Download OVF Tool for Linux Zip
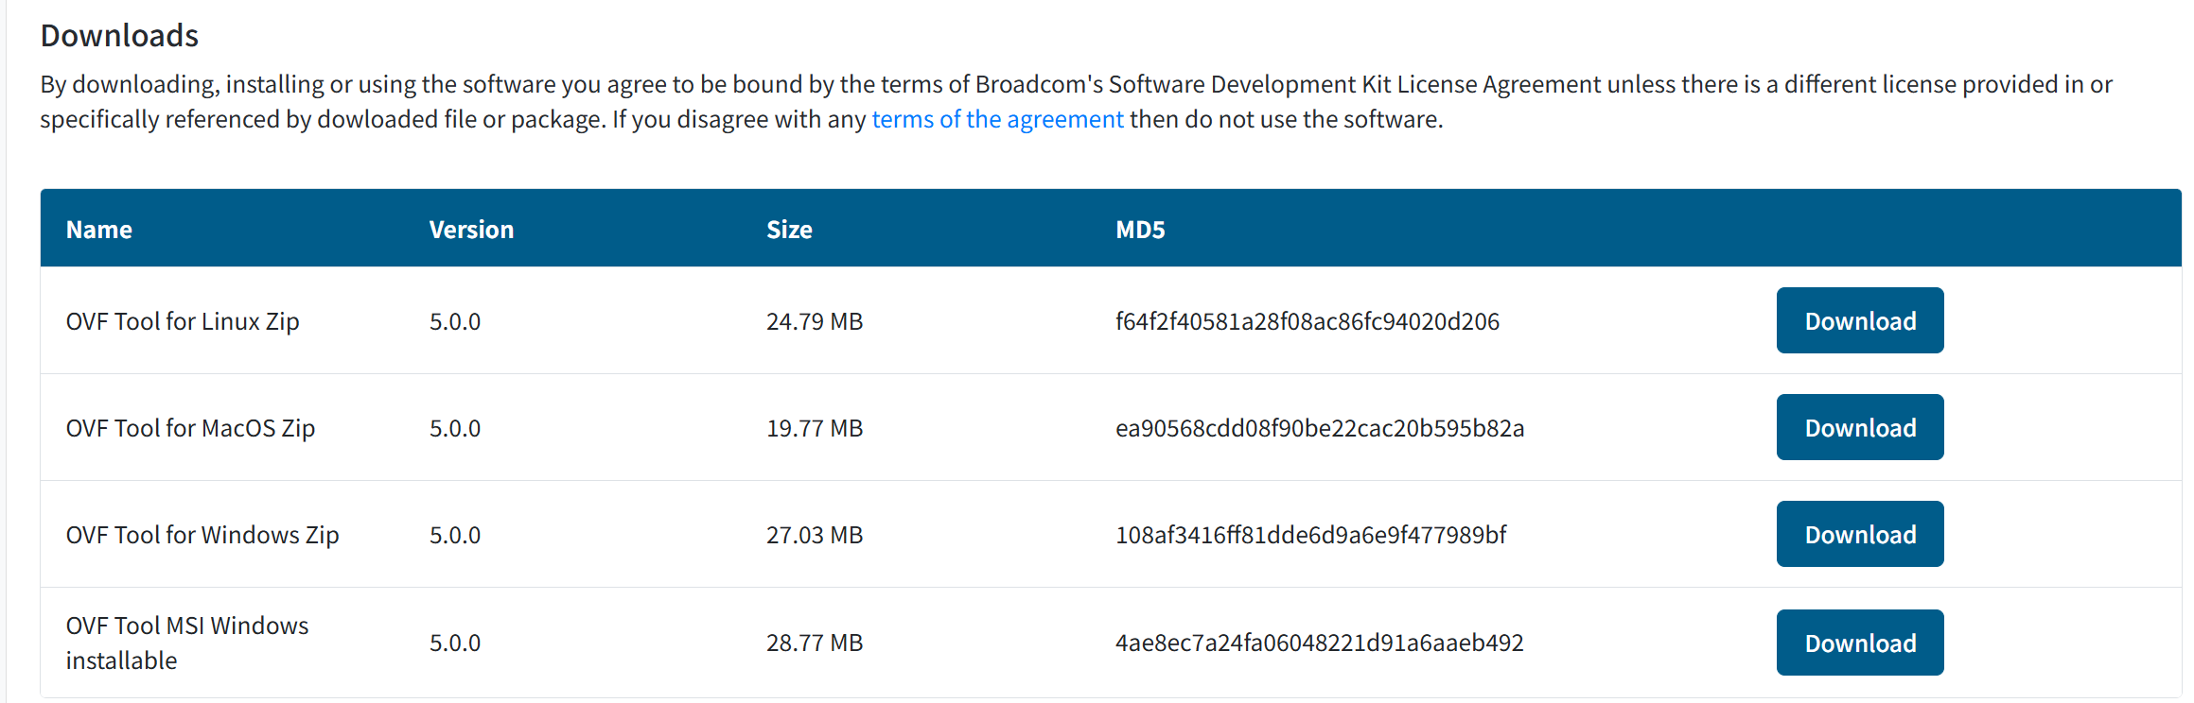The width and height of the screenshot is (2194, 703). point(1860,320)
